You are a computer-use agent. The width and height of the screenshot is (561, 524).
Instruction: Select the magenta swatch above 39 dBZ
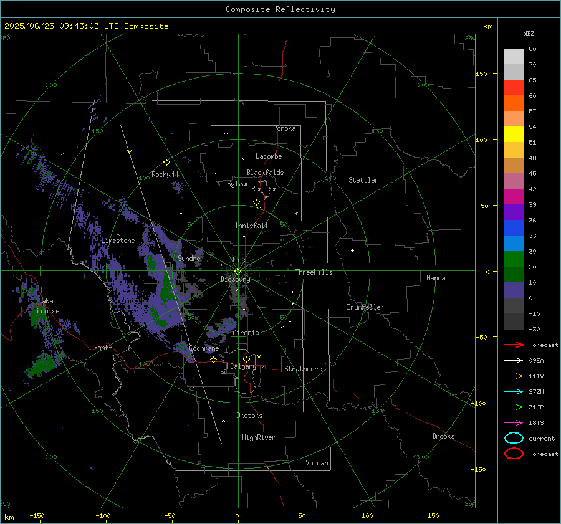coord(514,197)
